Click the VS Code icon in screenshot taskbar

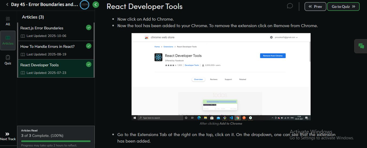click(x=231, y=118)
